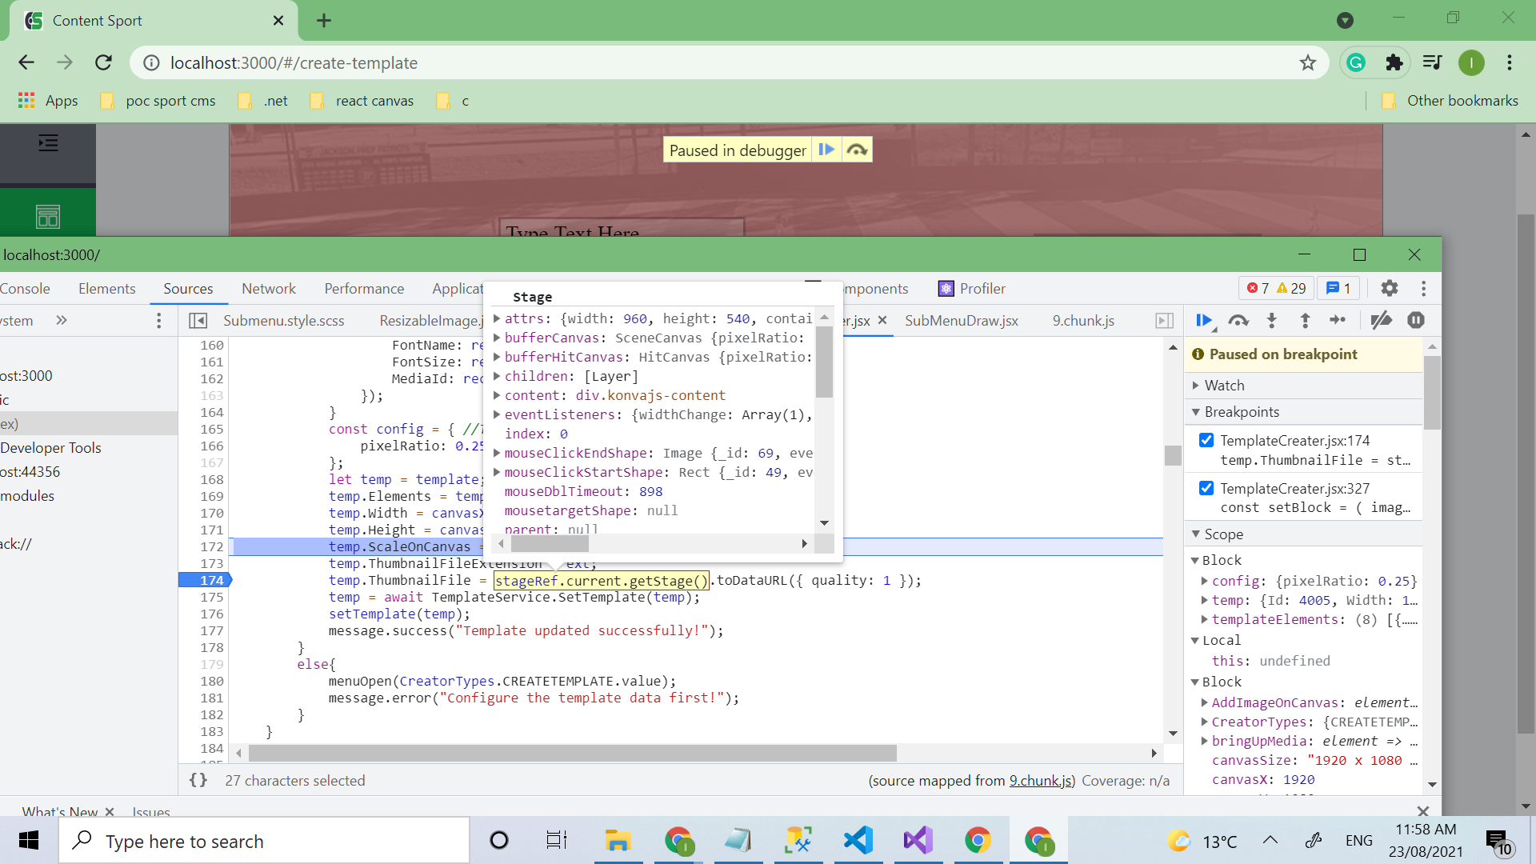Open Visual Studio Code from taskbar
1536x864 pixels.
point(858,841)
